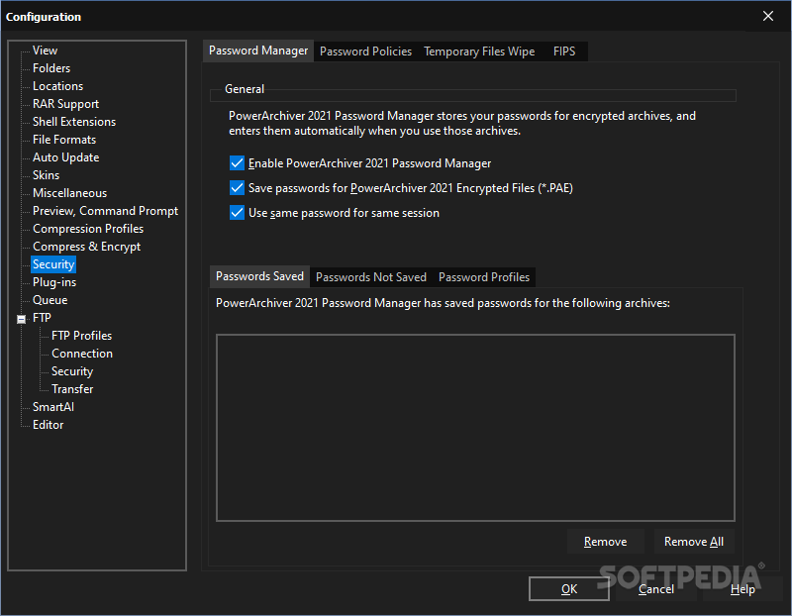Confirm settings with OK button
This screenshot has width=792, height=616.
568,589
